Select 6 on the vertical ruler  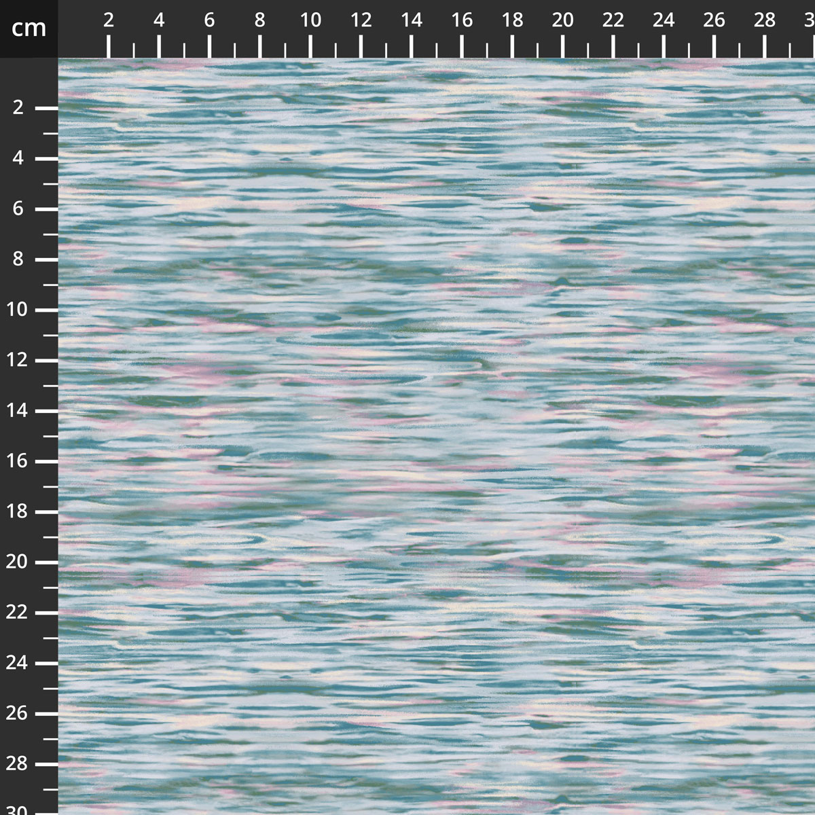[x=18, y=209]
